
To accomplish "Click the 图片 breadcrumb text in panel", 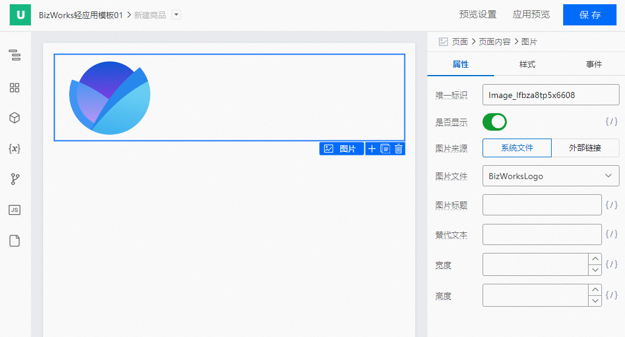I will tap(529, 42).
